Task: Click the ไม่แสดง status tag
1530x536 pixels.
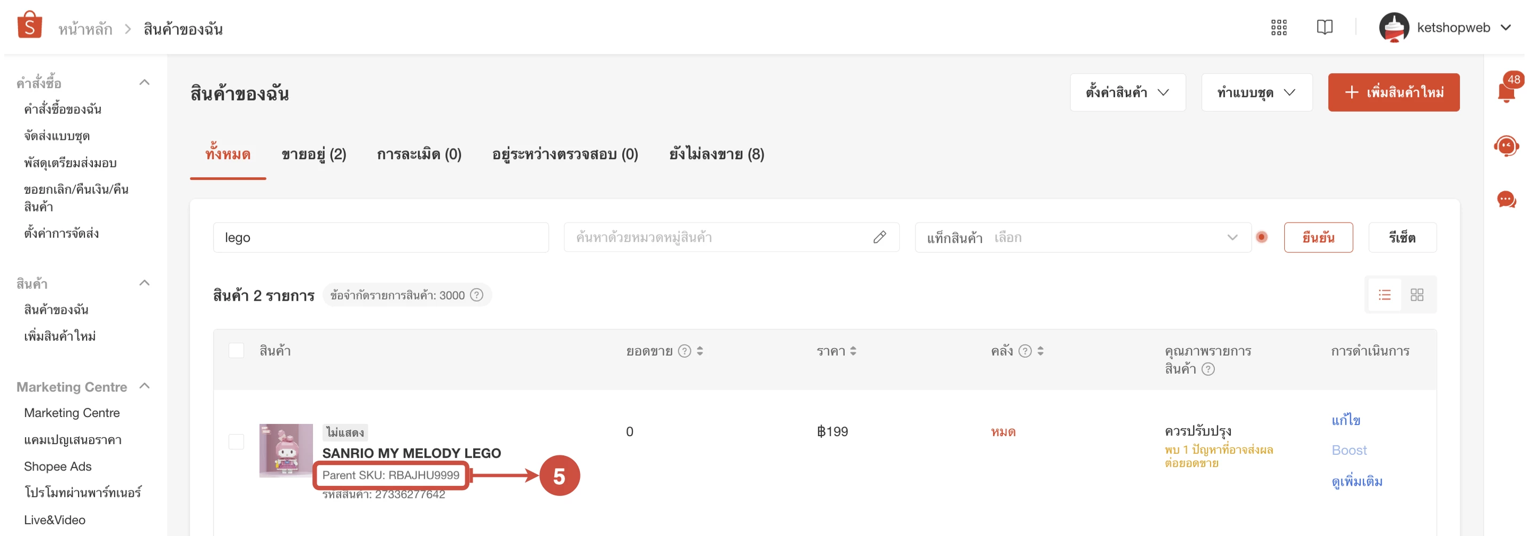Action: [345, 432]
